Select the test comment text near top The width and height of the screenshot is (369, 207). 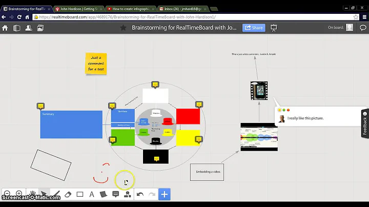[x=254, y=54]
